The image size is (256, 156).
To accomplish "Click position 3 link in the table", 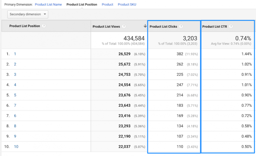I will [x=15, y=75].
